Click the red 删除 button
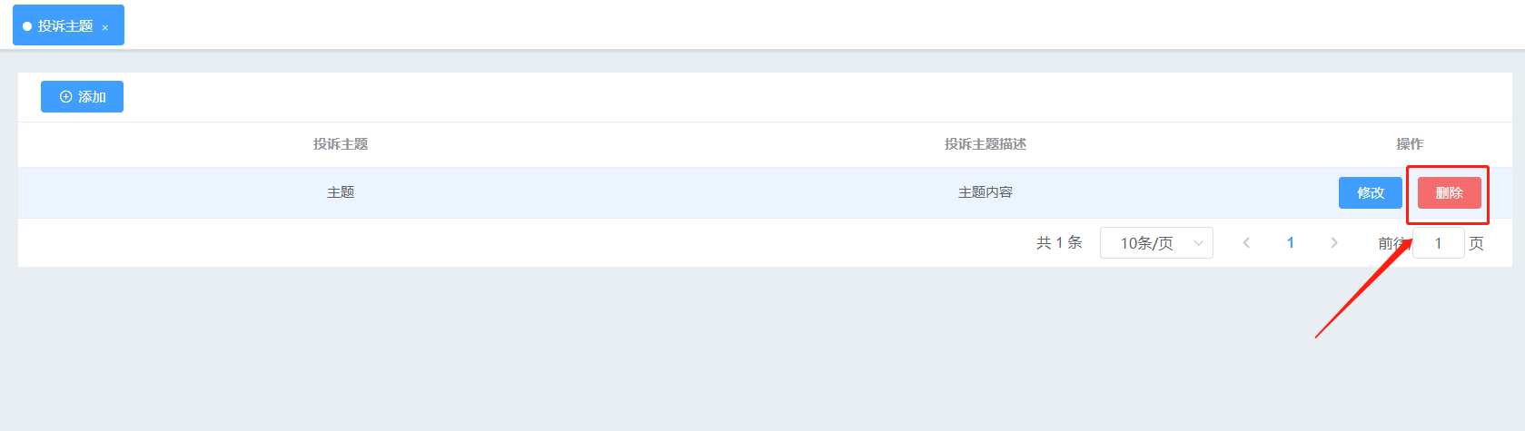This screenshot has width=1525, height=431. pos(1450,192)
